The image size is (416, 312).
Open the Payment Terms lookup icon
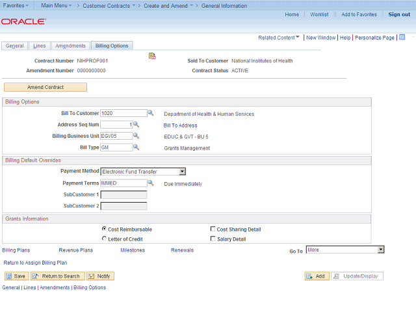[x=151, y=183]
